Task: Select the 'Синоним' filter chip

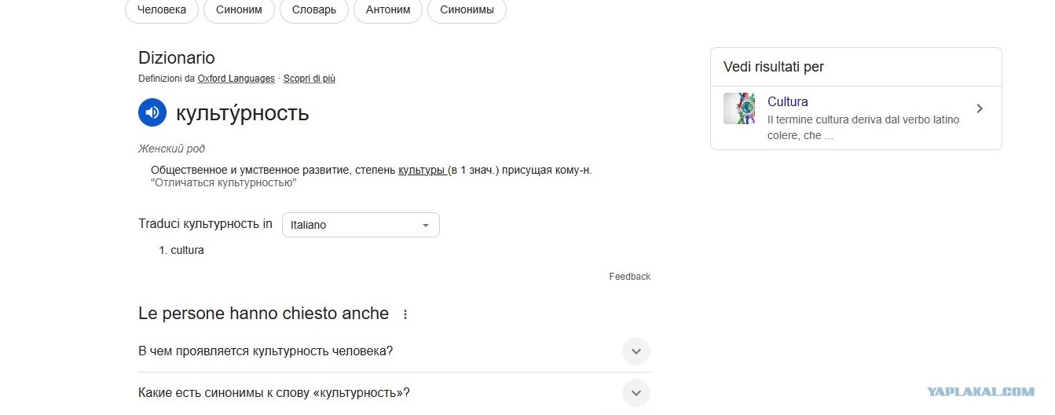Action: point(239,10)
